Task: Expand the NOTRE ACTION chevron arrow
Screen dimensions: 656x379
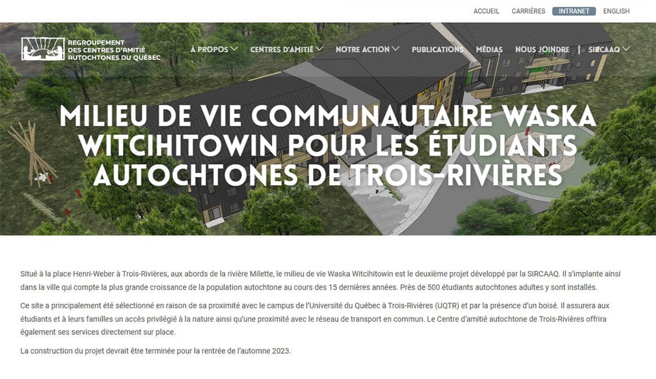Action: pos(396,49)
